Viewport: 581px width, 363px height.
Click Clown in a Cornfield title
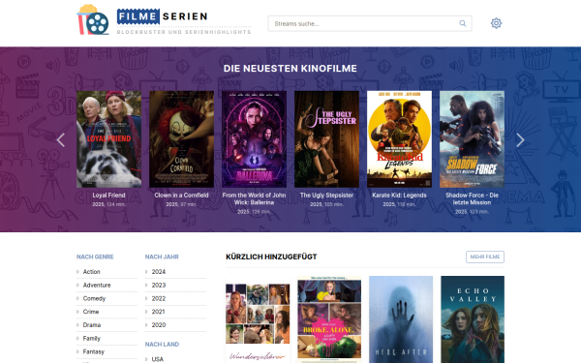click(x=182, y=196)
